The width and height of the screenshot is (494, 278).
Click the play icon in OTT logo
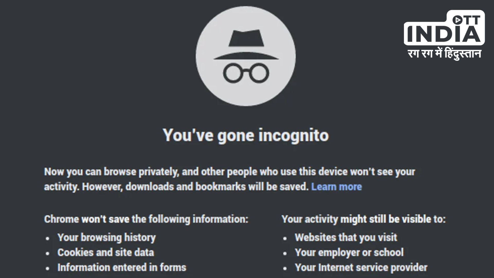click(x=457, y=20)
